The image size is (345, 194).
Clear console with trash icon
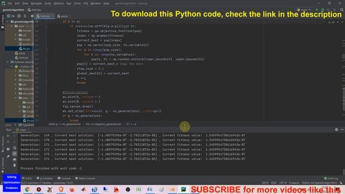click(15, 165)
